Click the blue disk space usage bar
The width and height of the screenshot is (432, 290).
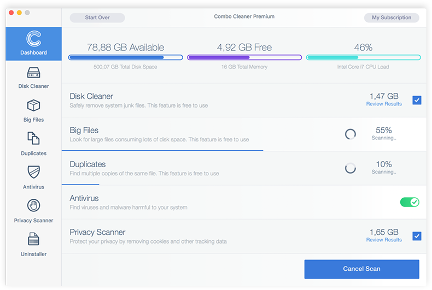126,57
